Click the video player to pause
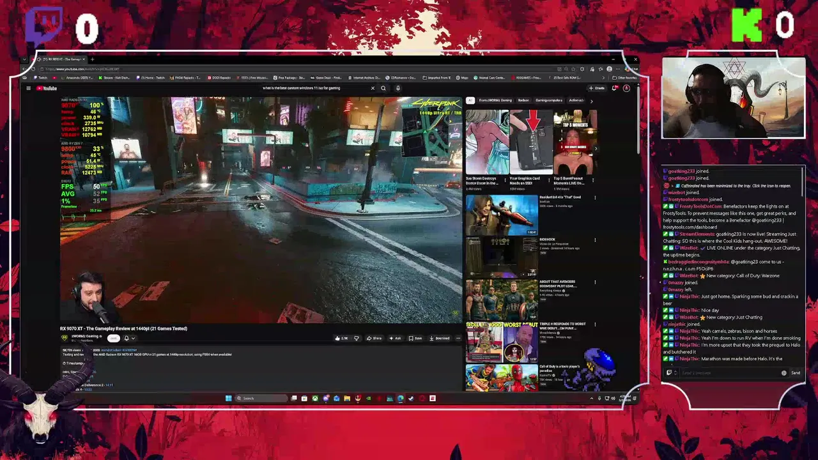This screenshot has width=818, height=460. [x=261, y=210]
